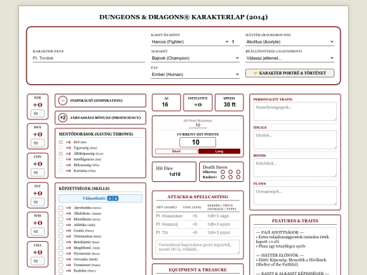Open the alignment dropdown Válassz jellemet
Viewport: 367px width, 275px height.
[290, 58]
